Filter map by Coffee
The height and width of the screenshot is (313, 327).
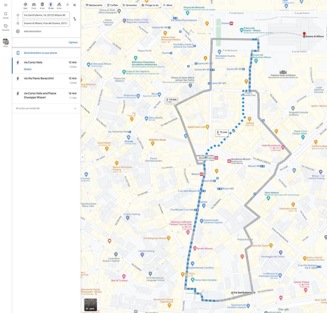113,5
